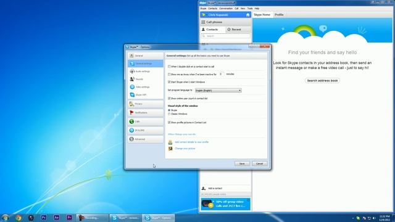
Task: Click the Skype Home house icon
Action: click(x=247, y=15)
